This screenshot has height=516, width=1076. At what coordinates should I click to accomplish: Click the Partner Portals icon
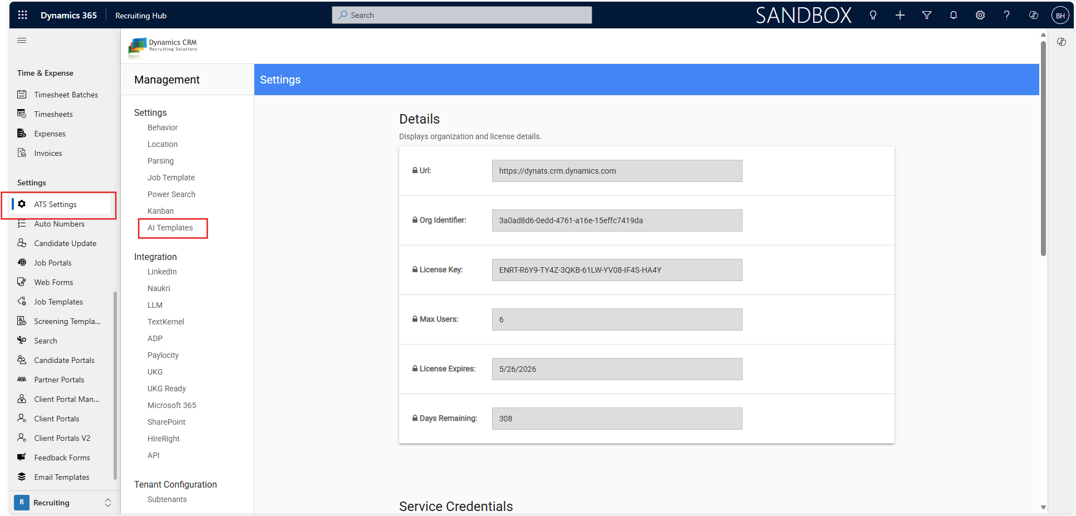pyautogui.click(x=22, y=379)
